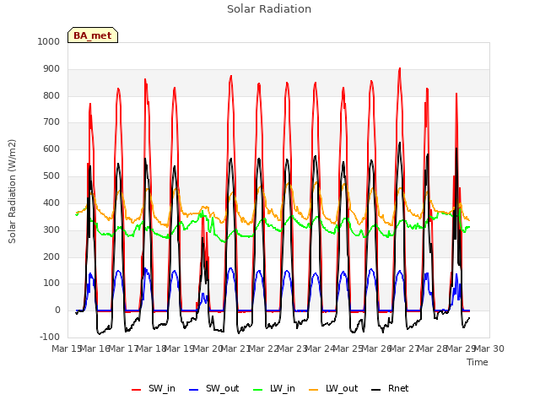Click the BA_met annotation label
Viewport: 540px width, 405px height.
coord(93,35)
